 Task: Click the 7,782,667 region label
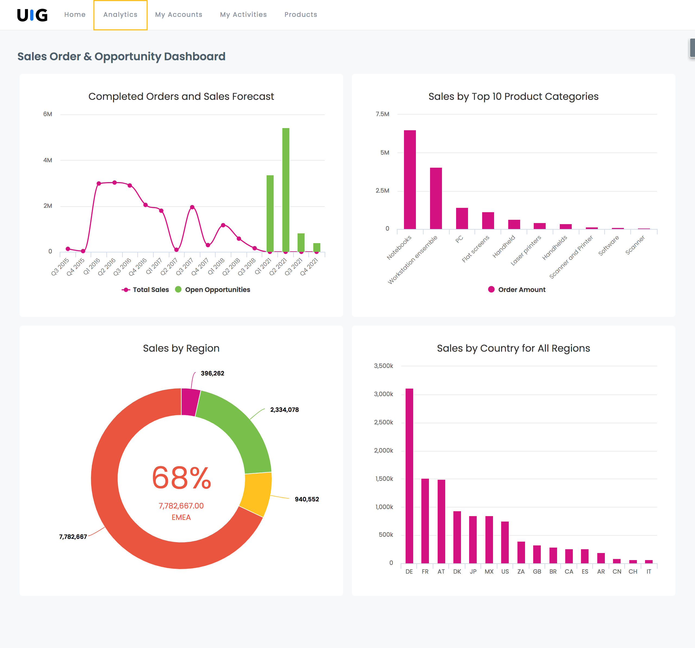pyautogui.click(x=73, y=536)
